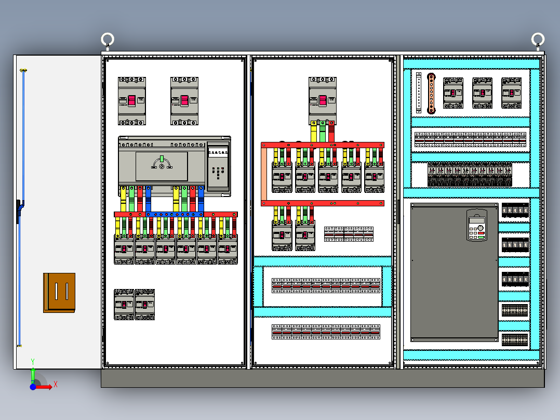Select the main breaker atop the middle panel
560x420 pixels.
[x=323, y=101]
